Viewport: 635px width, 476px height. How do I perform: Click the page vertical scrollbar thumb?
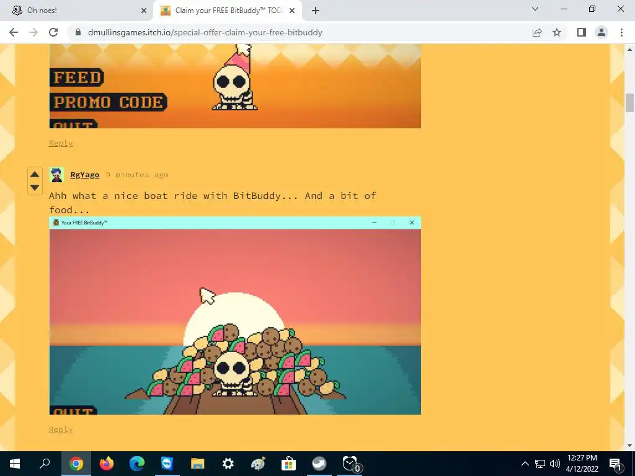[629, 102]
